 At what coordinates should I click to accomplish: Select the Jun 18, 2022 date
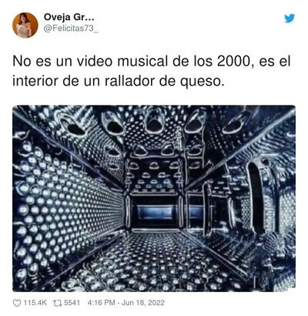click(x=142, y=303)
